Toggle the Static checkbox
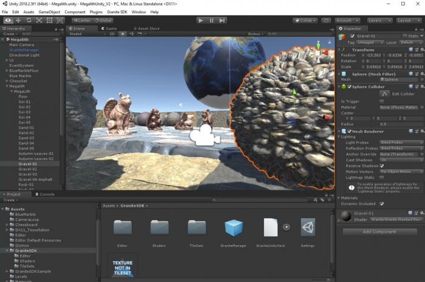This screenshot has width=425, height=282. 405,36
